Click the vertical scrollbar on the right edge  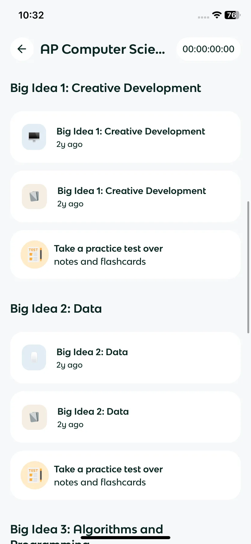tap(248, 267)
